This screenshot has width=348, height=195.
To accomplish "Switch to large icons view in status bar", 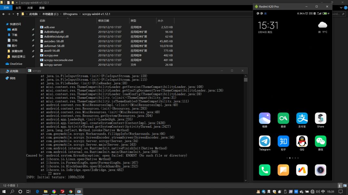I will tap(345, 185).
